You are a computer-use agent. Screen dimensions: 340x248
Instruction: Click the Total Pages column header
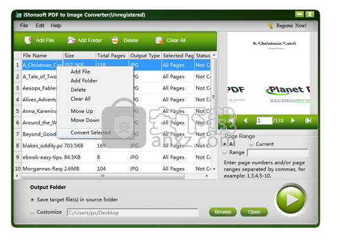tap(112, 55)
